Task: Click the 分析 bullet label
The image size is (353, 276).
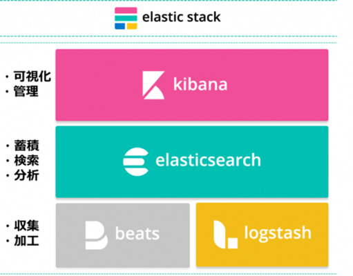Action: click(x=26, y=175)
